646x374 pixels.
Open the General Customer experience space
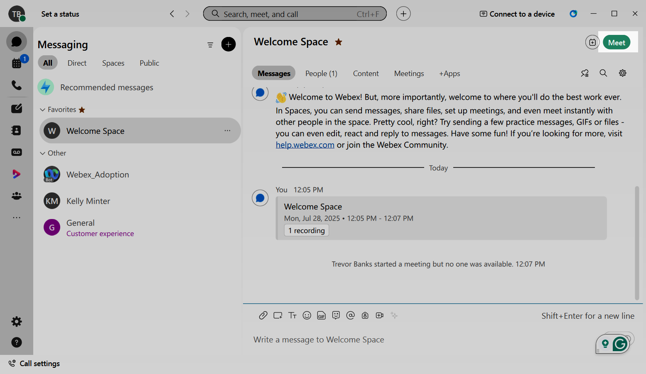(x=140, y=228)
